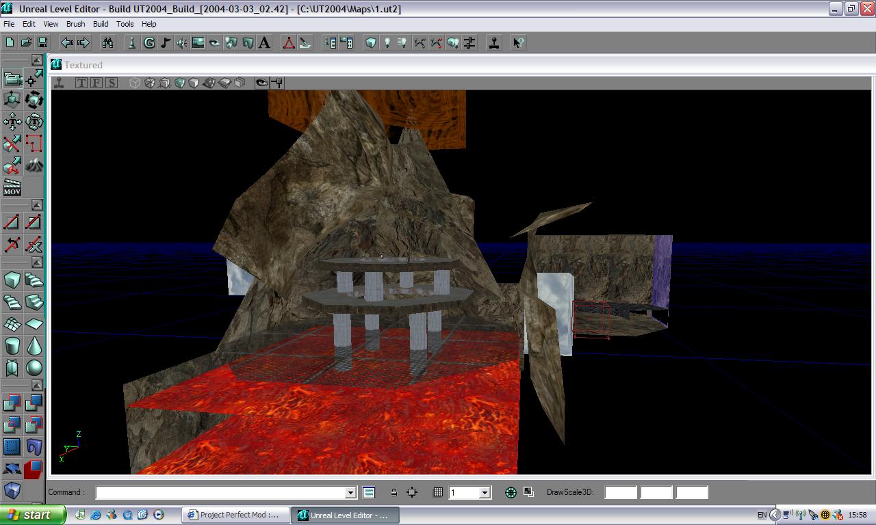
Task: Switch viewport to Wireframe mode
Action: [135, 83]
